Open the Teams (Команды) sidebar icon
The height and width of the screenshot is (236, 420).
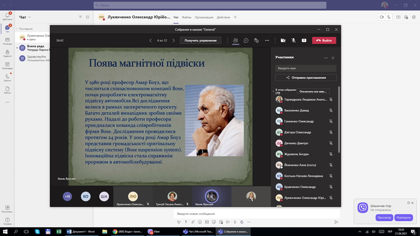click(x=7, y=41)
